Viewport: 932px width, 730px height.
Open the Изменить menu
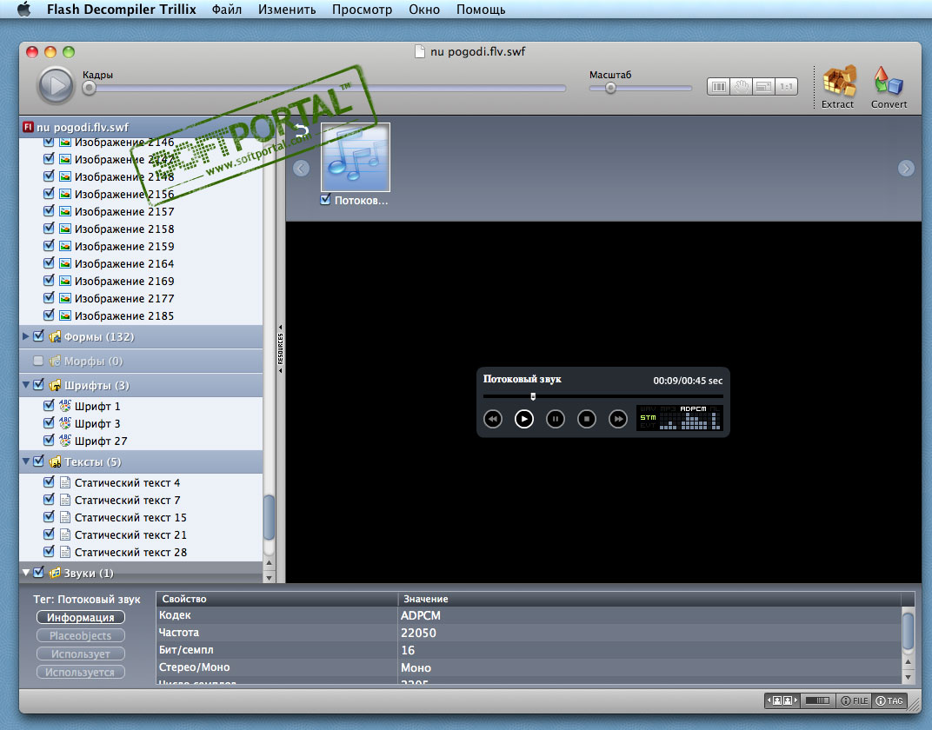[287, 10]
